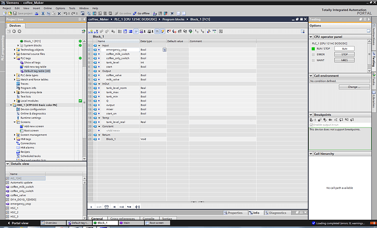Toggle Enable output in run checkbox
Viewport: 377px width, 228px height.
tap(311, 125)
